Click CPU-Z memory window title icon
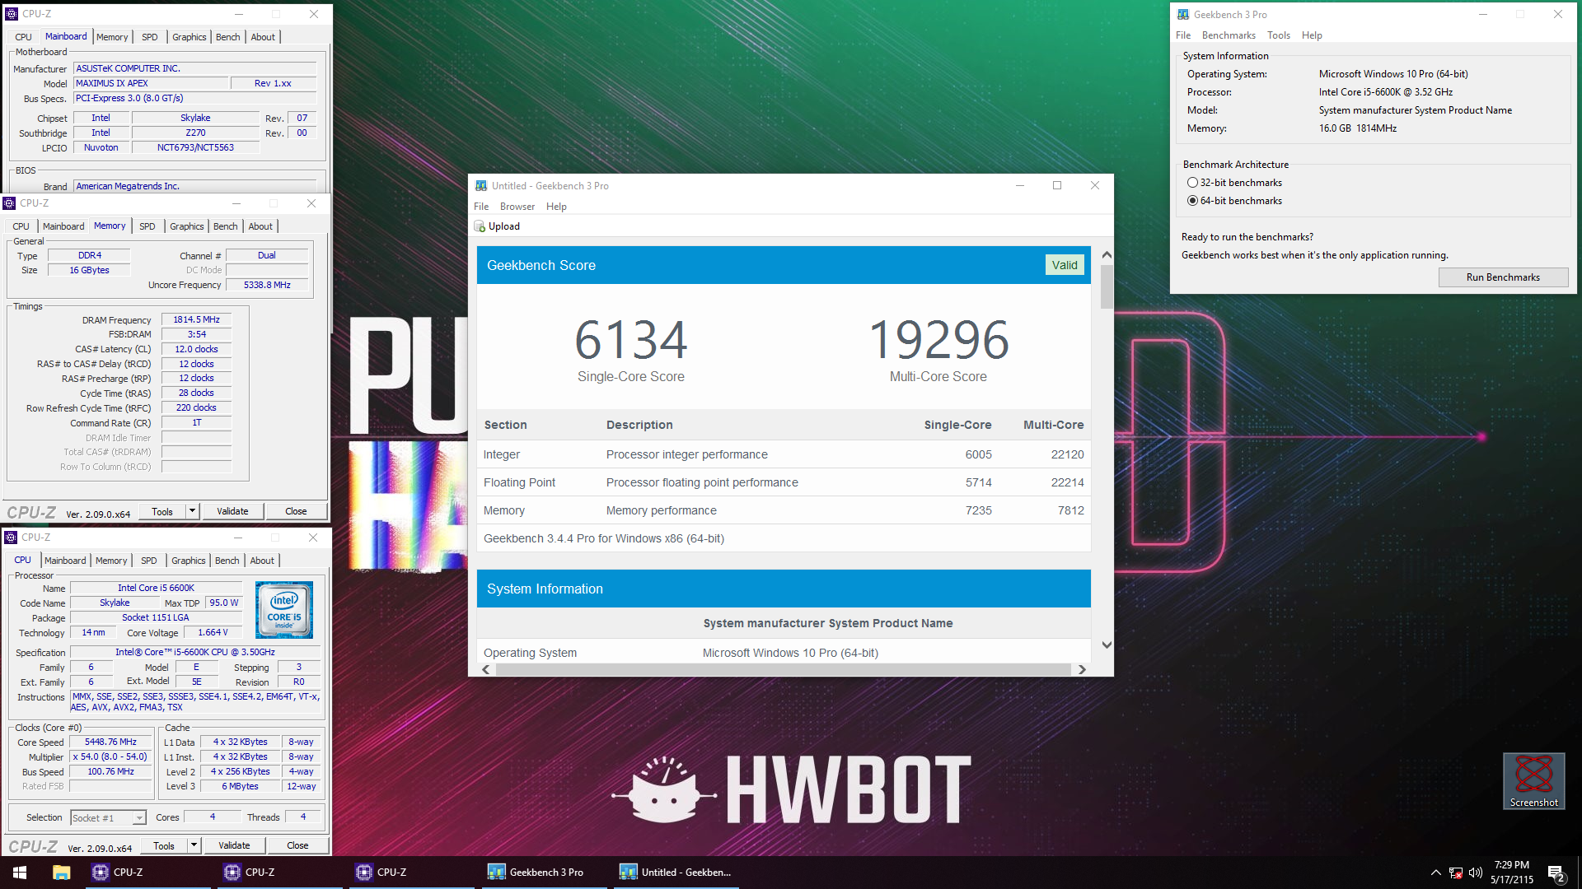Image resolution: width=1582 pixels, height=889 pixels. click(9, 203)
